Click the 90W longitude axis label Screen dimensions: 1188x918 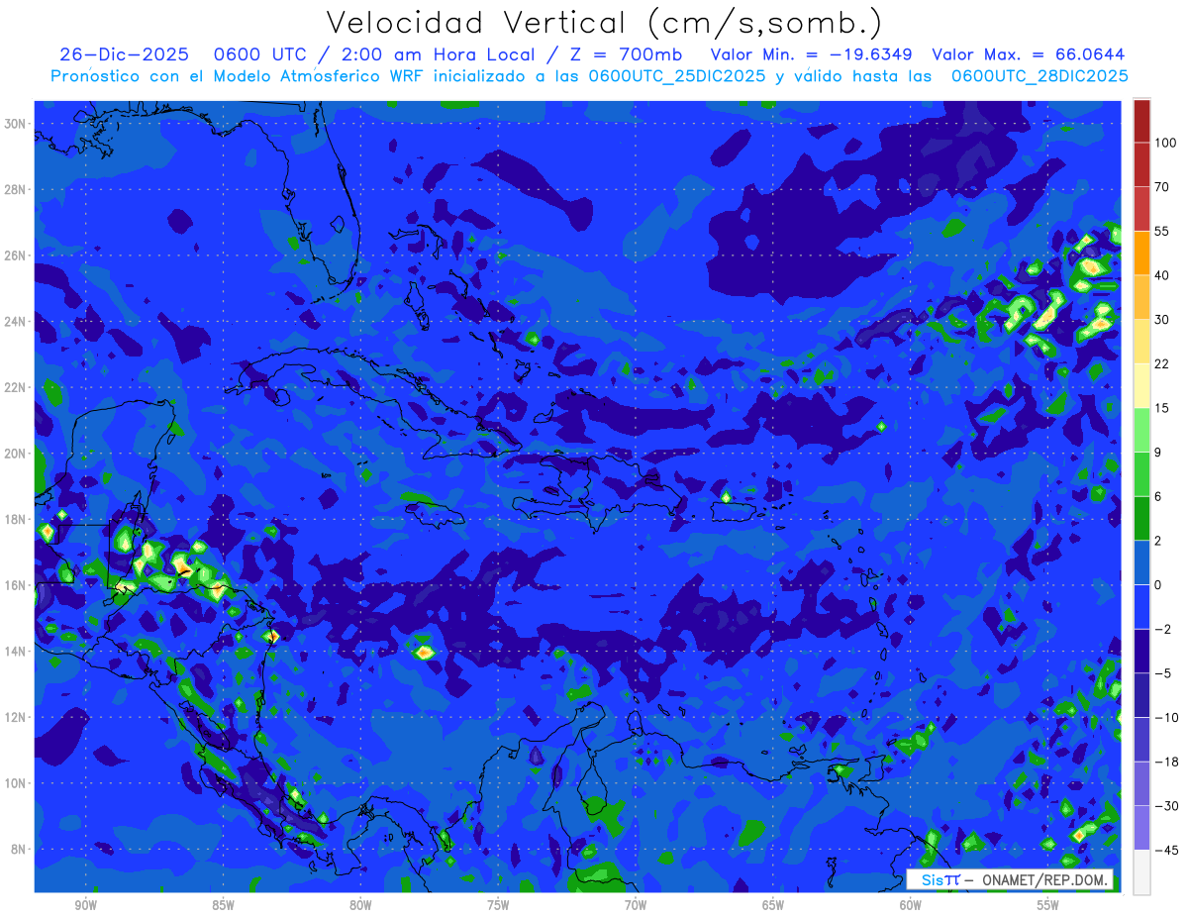pyautogui.click(x=85, y=906)
